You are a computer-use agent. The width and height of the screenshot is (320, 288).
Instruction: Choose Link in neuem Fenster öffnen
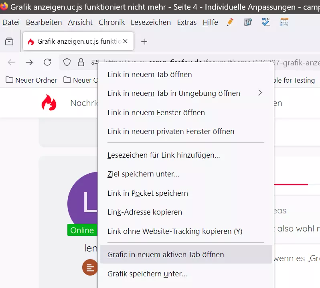pyautogui.click(x=186, y=112)
